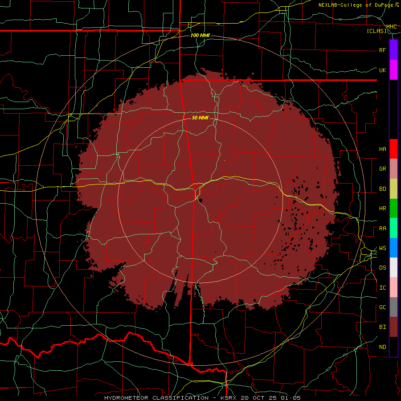
Task: Select the gray GC legend swatch
Action: (393, 307)
